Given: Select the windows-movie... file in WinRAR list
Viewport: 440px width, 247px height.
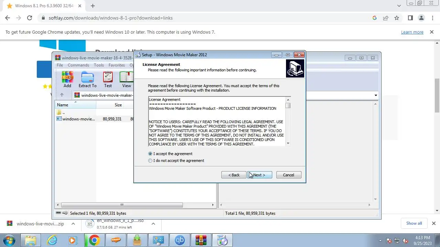Looking at the screenshot, I should [x=76, y=119].
